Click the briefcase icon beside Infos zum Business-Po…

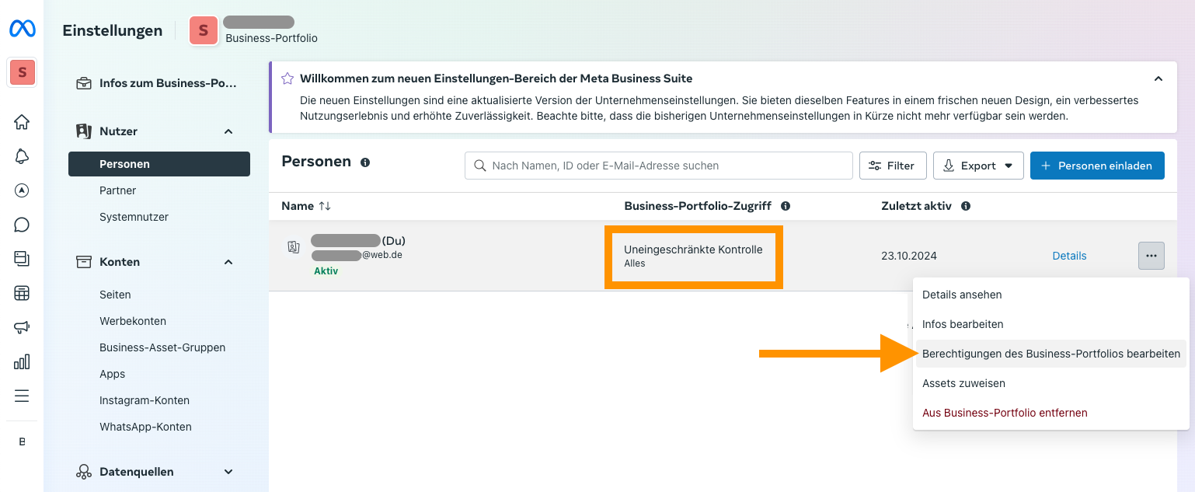pyautogui.click(x=83, y=83)
